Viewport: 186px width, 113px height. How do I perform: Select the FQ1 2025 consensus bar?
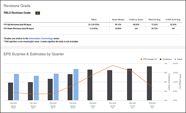point(110,85)
